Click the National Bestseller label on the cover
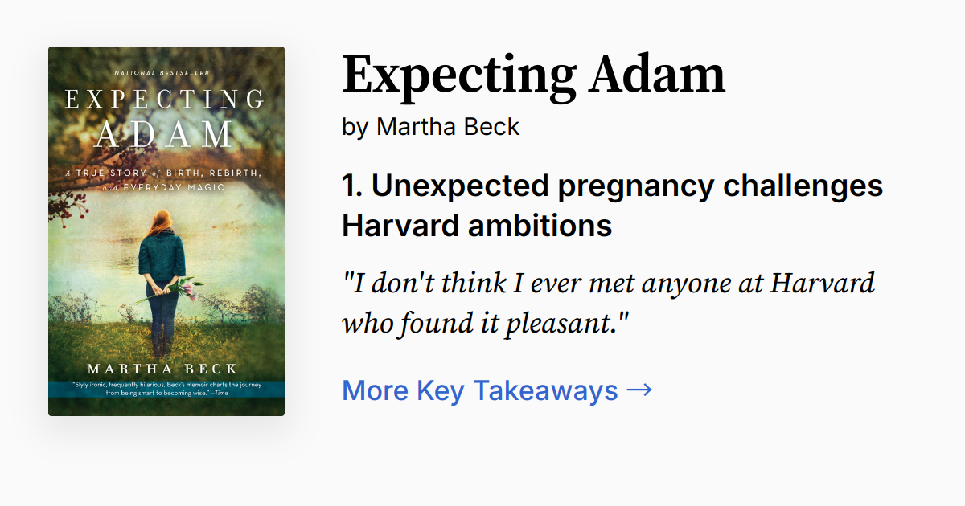Image resolution: width=965 pixels, height=506 pixels. click(x=162, y=73)
